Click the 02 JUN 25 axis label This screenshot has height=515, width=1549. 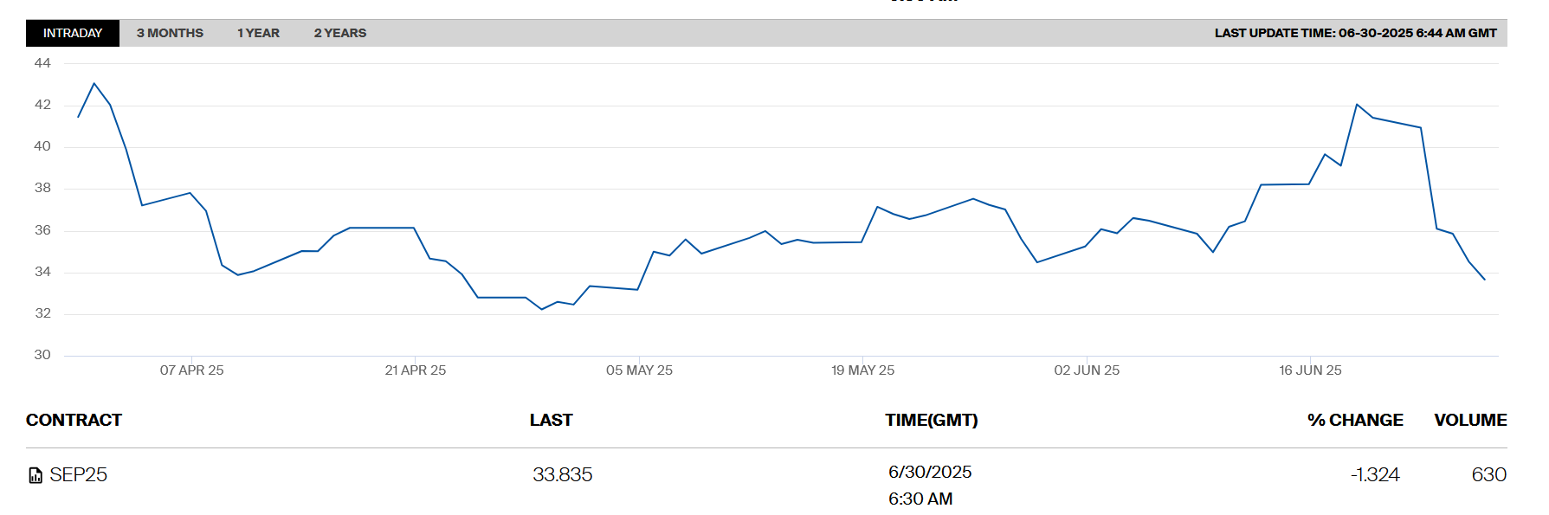pyautogui.click(x=1087, y=370)
